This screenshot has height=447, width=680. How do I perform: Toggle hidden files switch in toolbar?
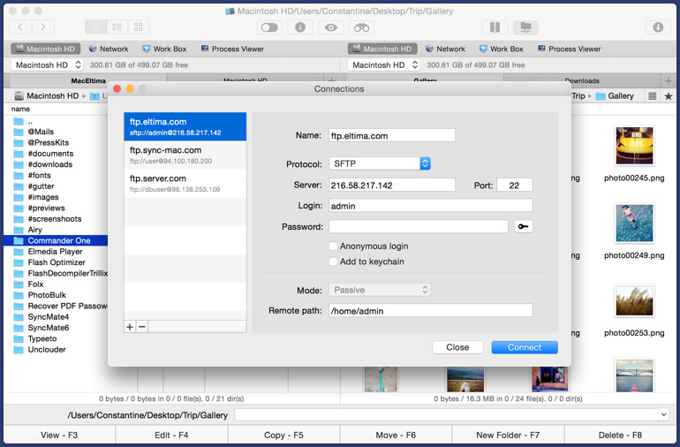269,27
